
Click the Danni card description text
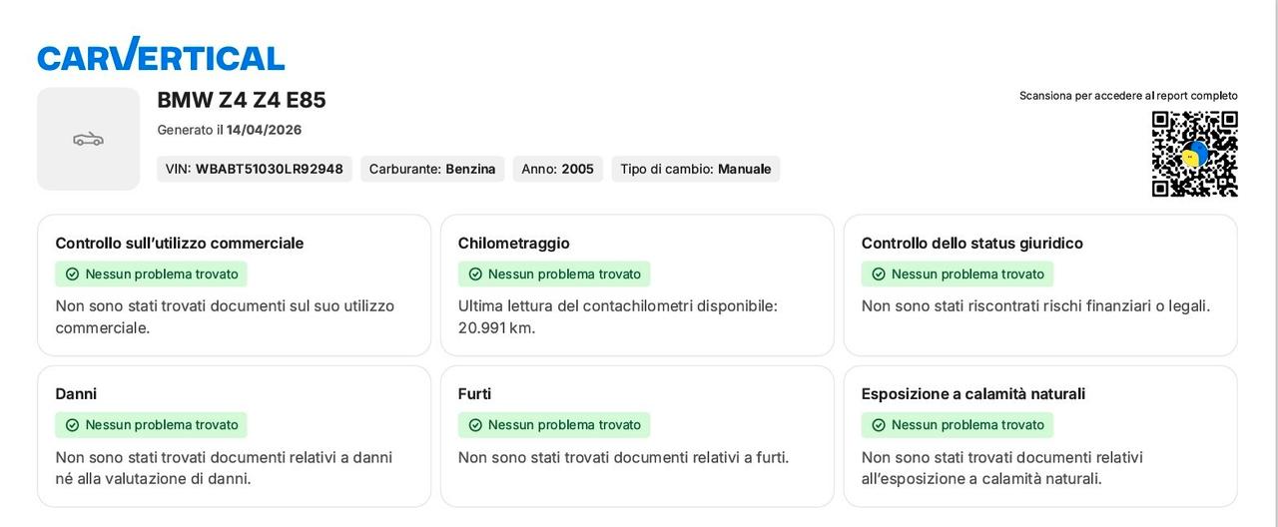224,468
